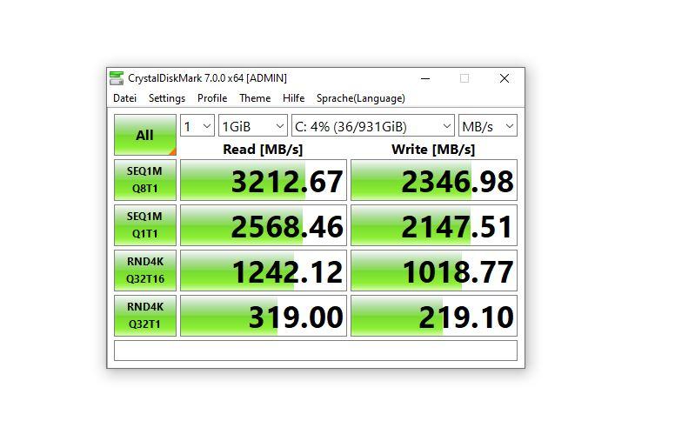The image size is (675, 441).
Task: Click the empty comment field at bottom
Action: (316, 351)
